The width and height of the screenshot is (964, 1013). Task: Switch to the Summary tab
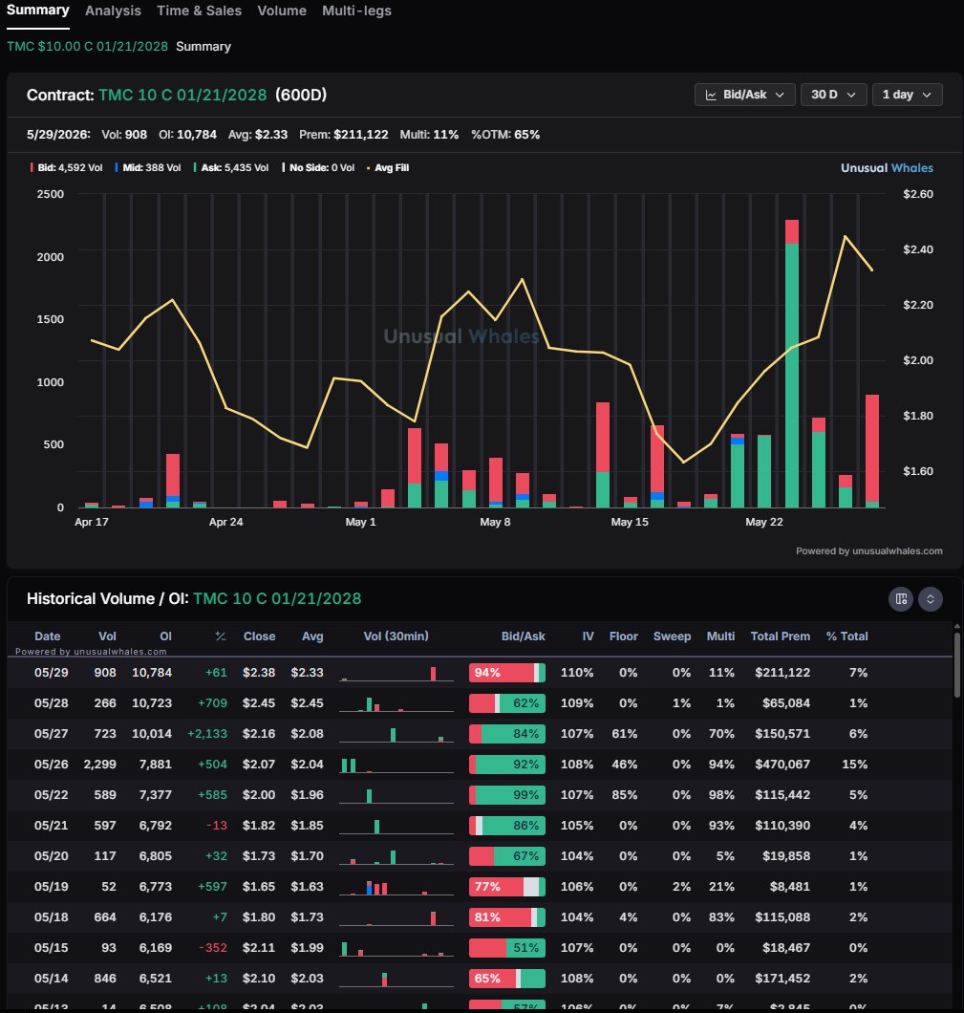(x=37, y=11)
